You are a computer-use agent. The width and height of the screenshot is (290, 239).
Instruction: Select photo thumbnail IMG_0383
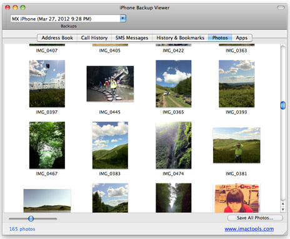pos(110,145)
